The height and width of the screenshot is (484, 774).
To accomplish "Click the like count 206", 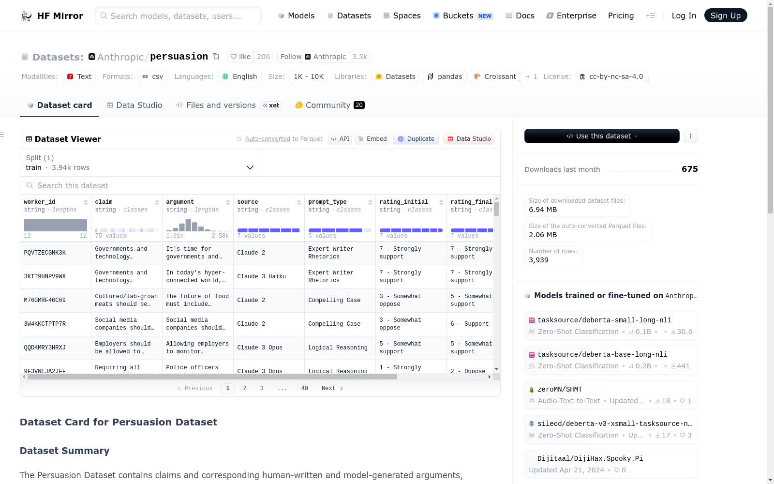I will 264,57.
